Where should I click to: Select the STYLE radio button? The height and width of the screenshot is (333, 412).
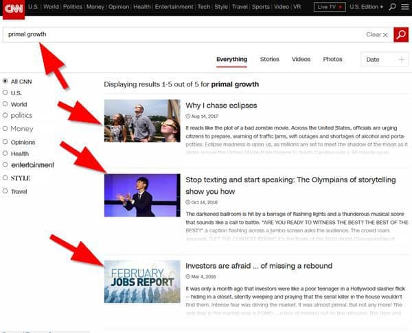click(x=5, y=177)
